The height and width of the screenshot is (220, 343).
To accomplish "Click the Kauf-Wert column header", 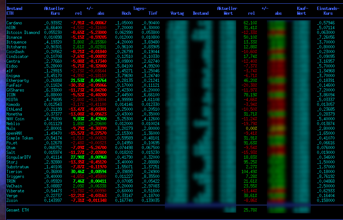I will (x=303, y=11).
